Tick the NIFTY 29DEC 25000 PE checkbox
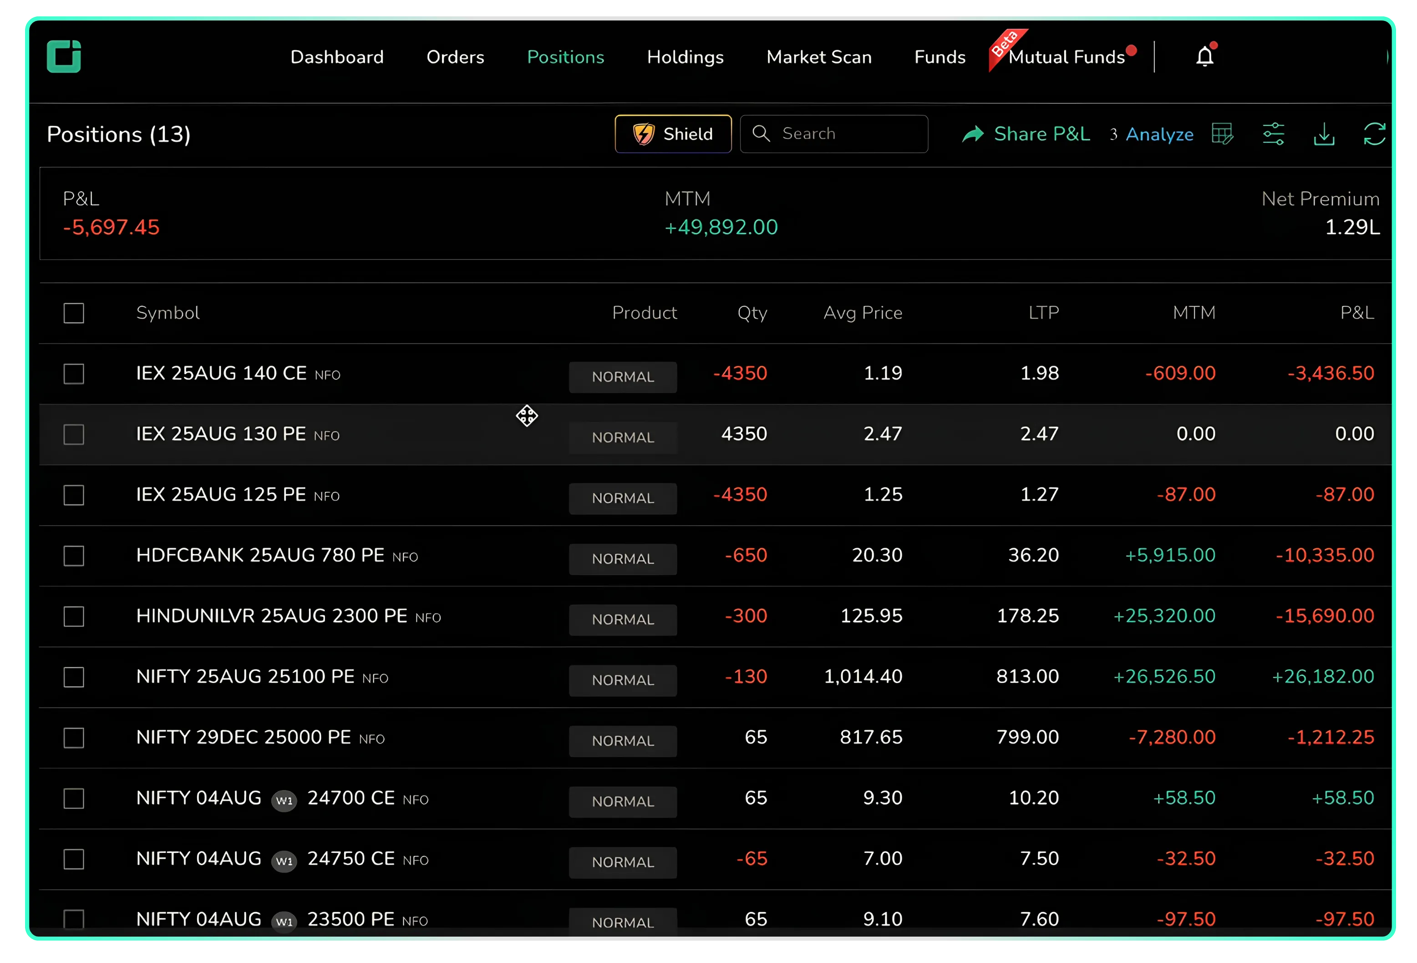Image resolution: width=1417 pixels, height=963 pixels. [x=74, y=737]
